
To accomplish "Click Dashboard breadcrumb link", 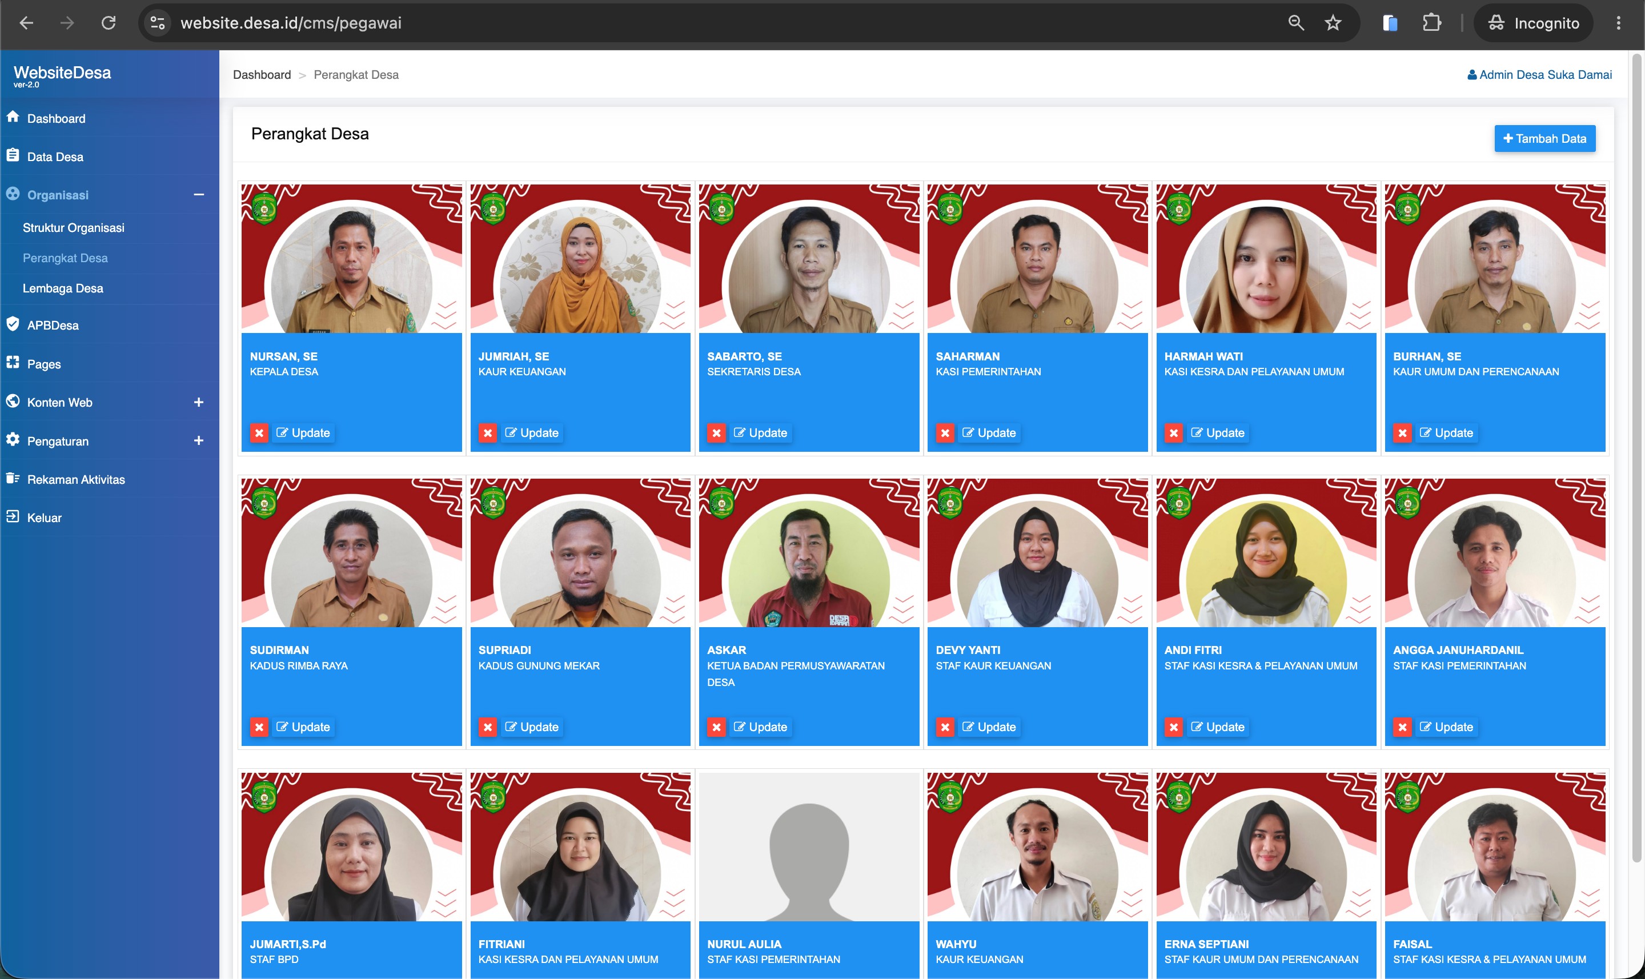I will (x=262, y=75).
